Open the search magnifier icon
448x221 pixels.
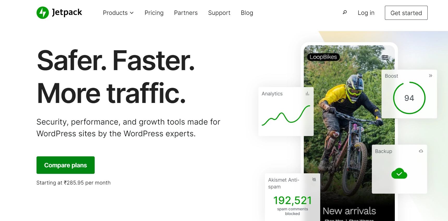click(345, 13)
